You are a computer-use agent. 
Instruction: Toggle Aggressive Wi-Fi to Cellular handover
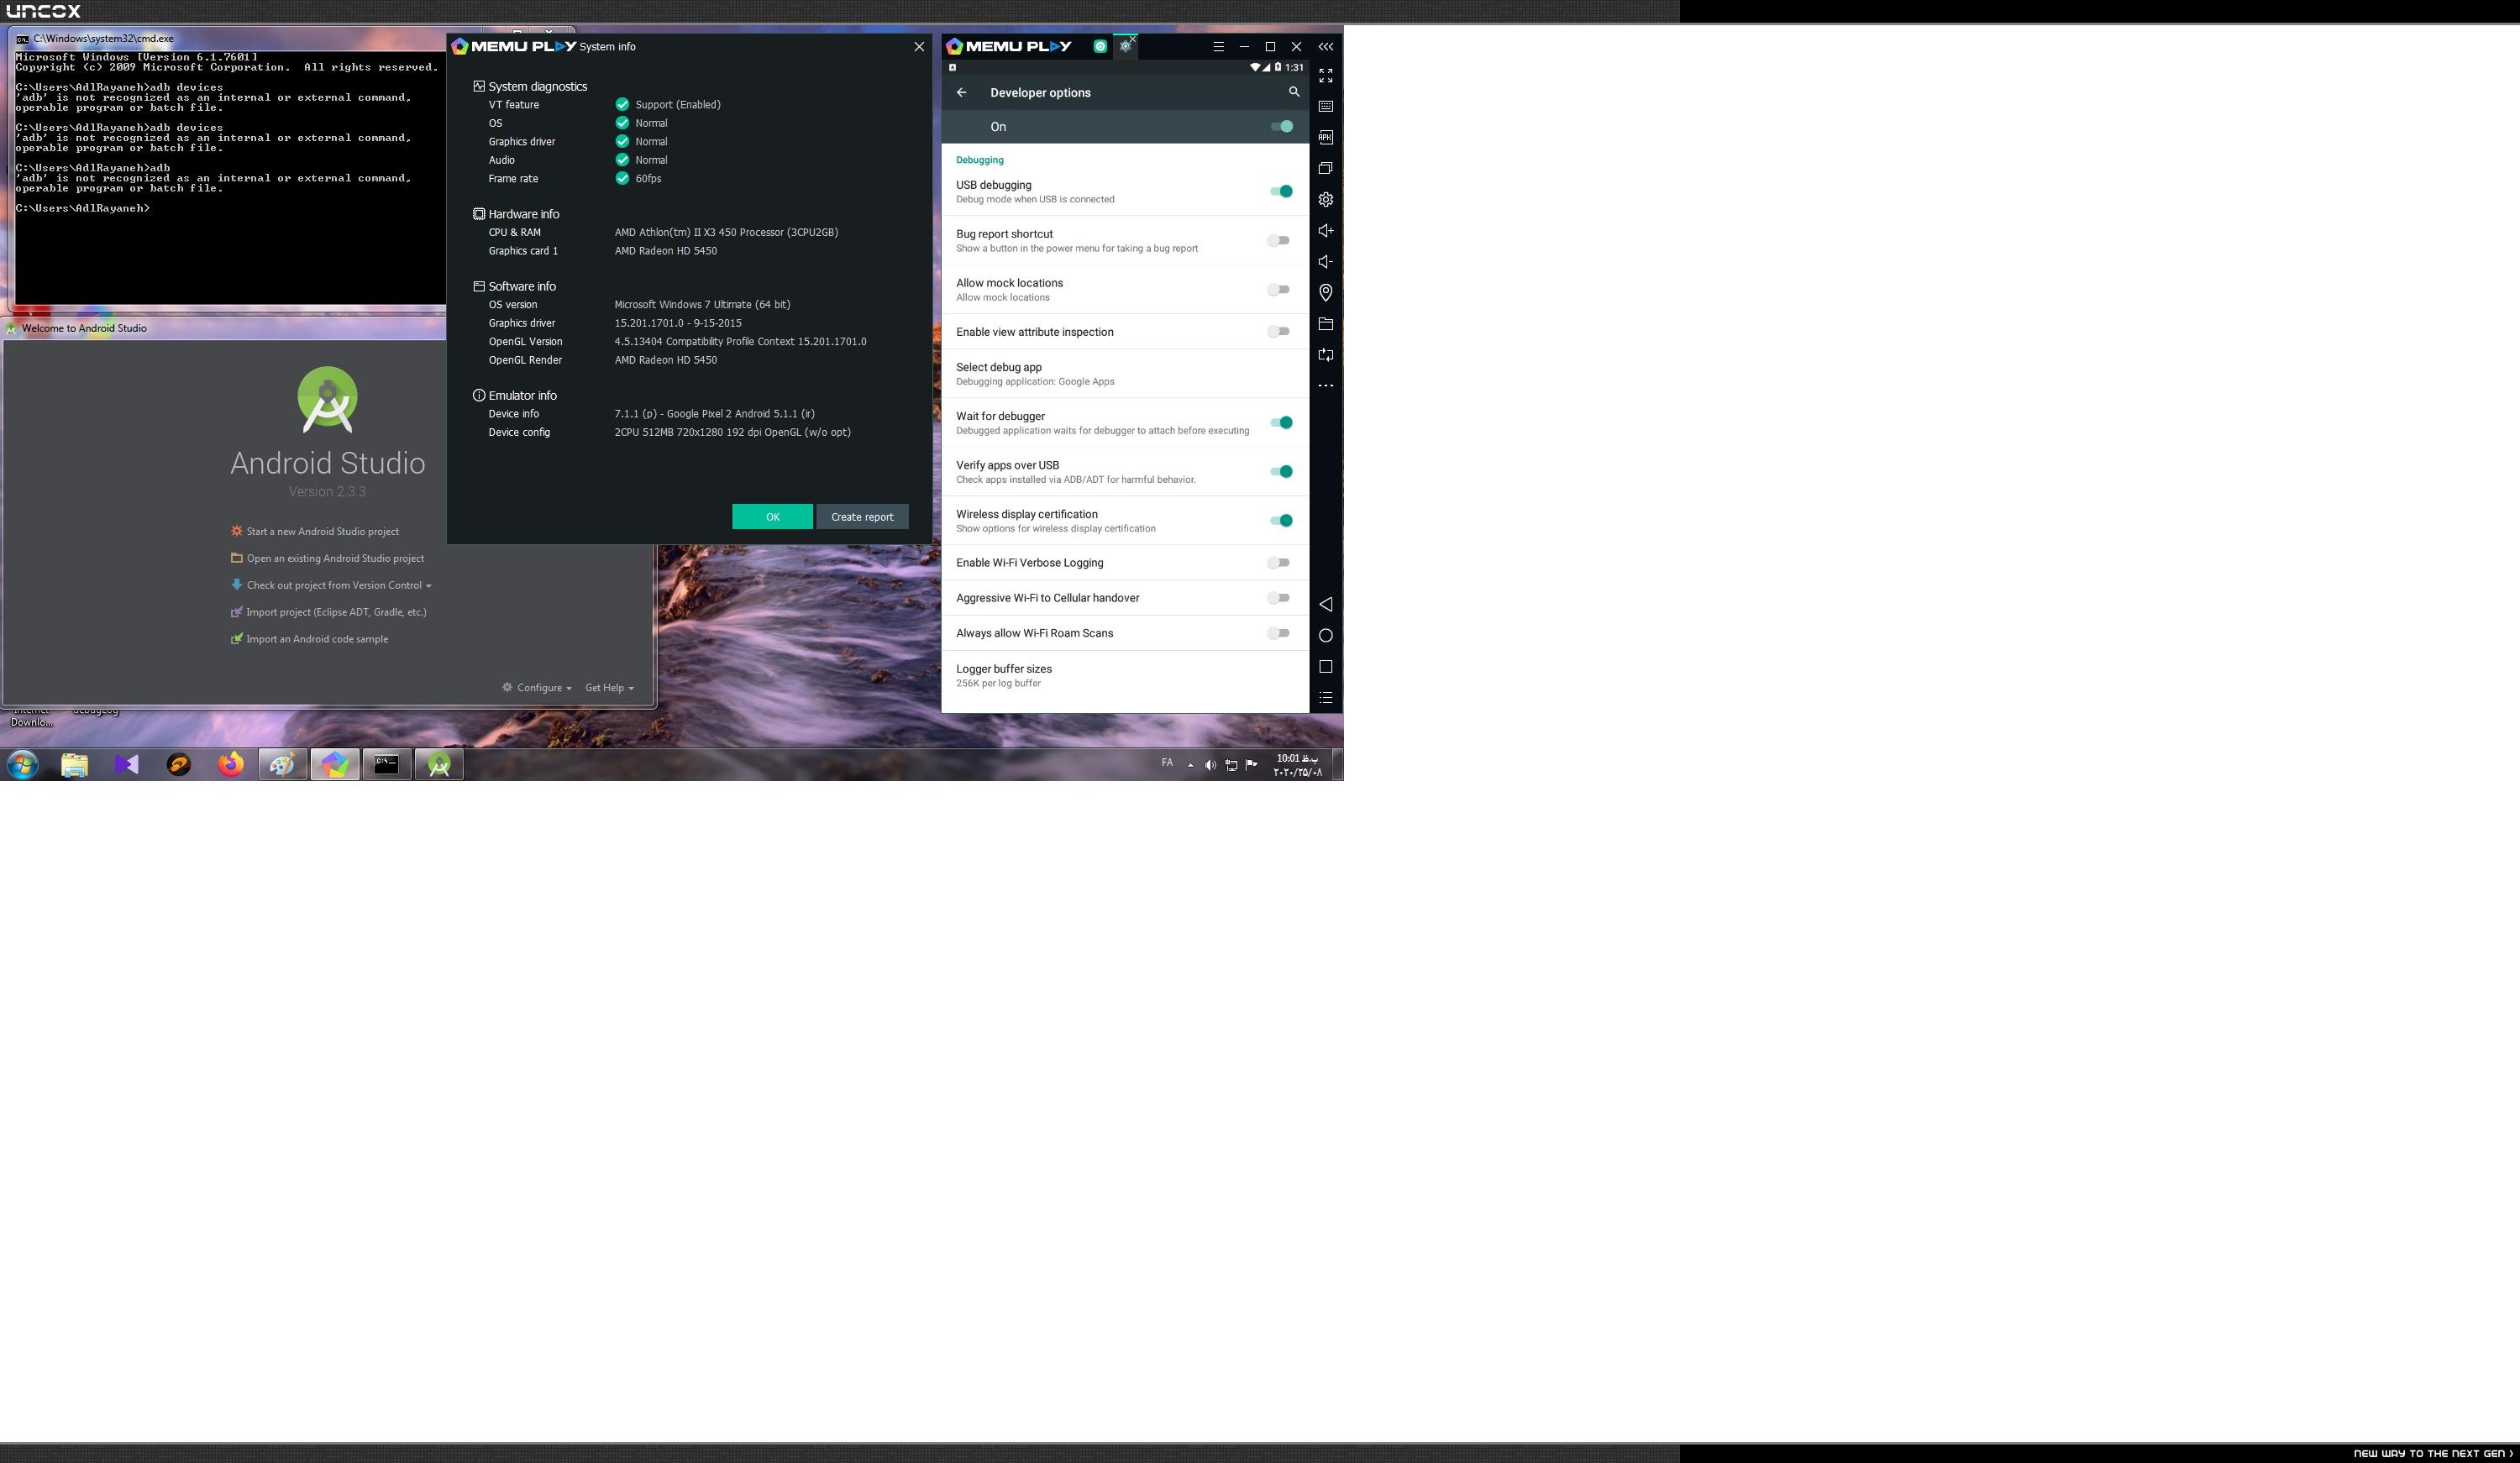tap(1279, 597)
